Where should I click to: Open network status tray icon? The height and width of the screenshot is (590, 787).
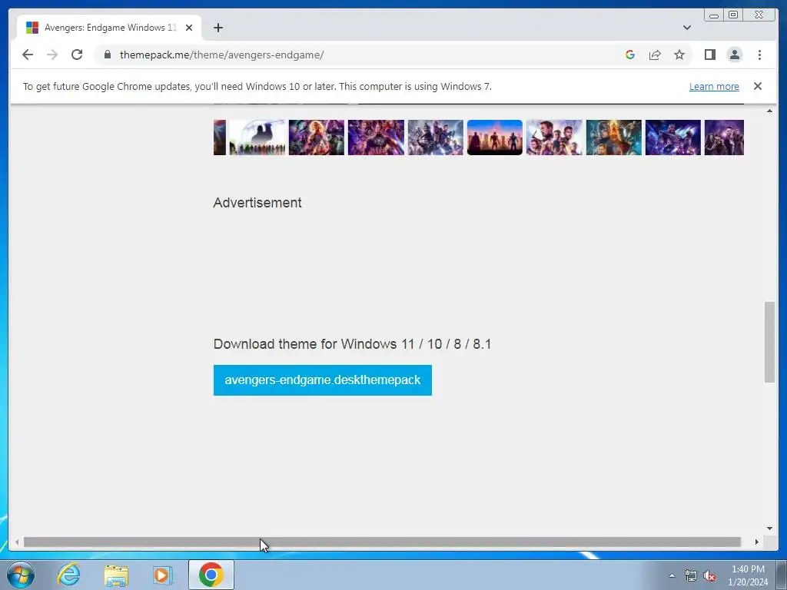pos(691,575)
